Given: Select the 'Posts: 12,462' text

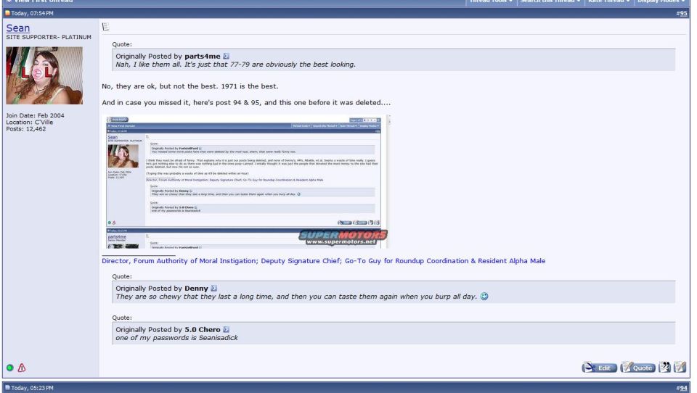Looking at the screenshot, I should (26, 129).
